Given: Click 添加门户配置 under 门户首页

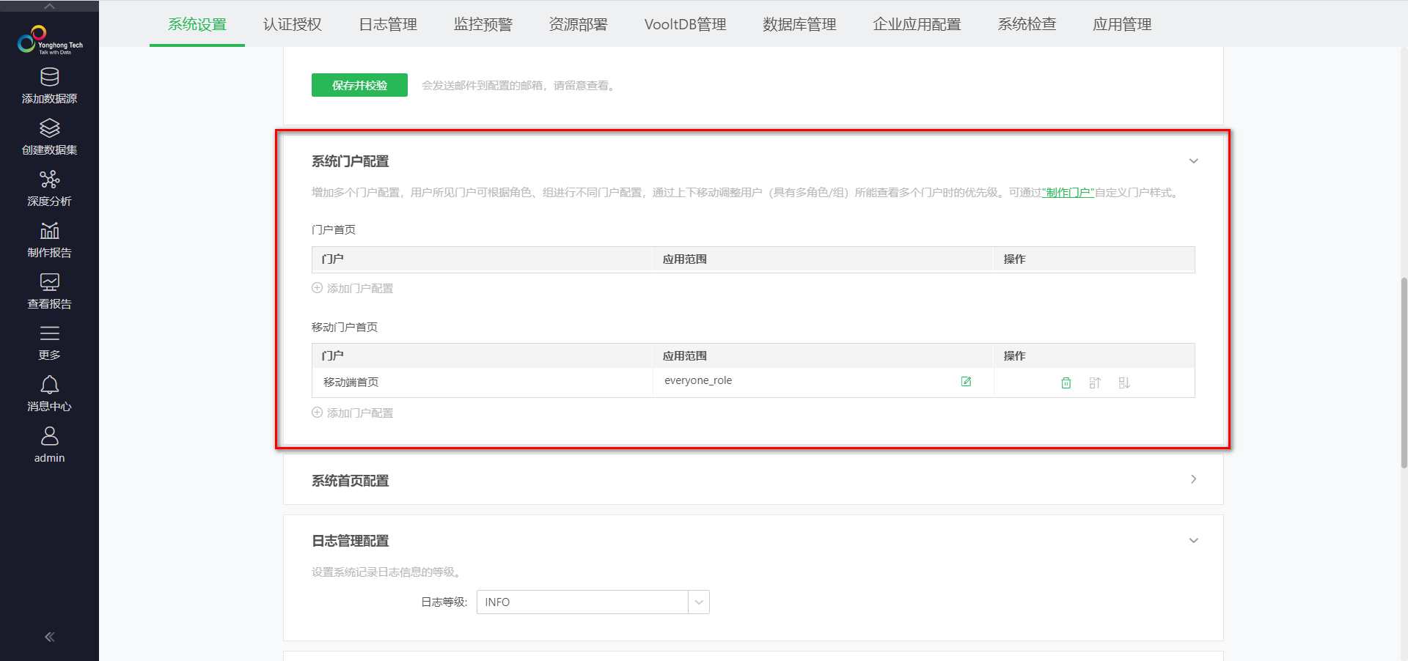Looking at the screenshot, I should click(353, 289).
